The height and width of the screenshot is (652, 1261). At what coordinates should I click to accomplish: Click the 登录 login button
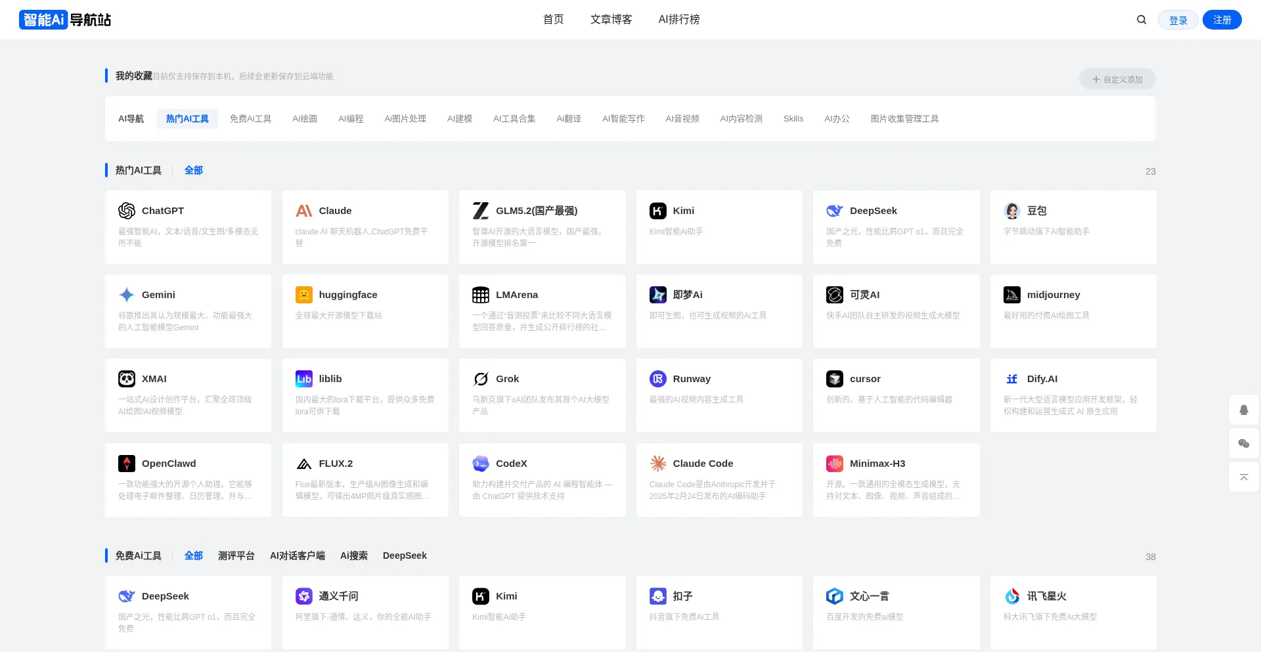[x=1178, y=20]
